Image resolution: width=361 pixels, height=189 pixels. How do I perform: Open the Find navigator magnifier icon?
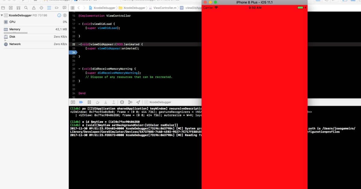click(x=26, y=7)
